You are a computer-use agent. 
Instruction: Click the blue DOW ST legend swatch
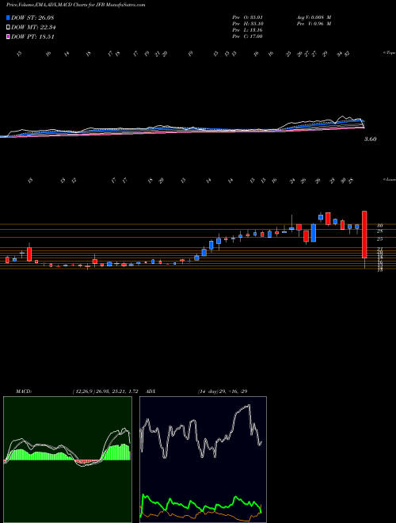pyautogui.click(x=8, y=17)
